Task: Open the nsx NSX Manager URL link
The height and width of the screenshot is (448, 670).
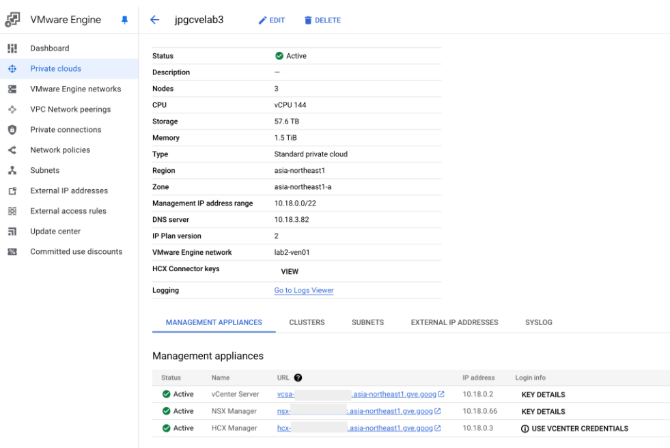Action: click(x=359, y=411)
